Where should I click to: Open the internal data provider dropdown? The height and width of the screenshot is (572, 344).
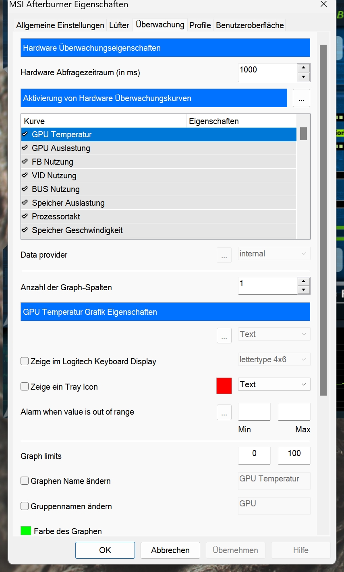274,254
